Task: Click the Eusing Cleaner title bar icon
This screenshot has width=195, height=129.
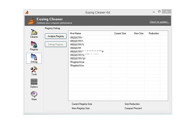Action: point(27,12)
